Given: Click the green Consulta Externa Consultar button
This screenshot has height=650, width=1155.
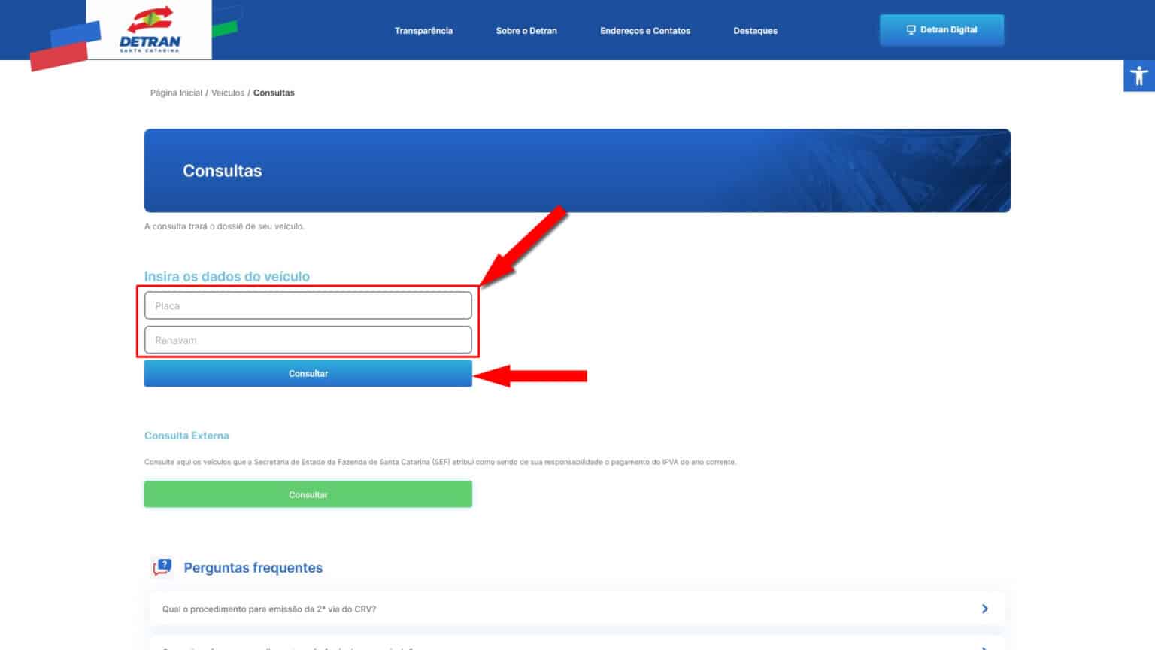Looking at the screenshot, I should point(308,494).
